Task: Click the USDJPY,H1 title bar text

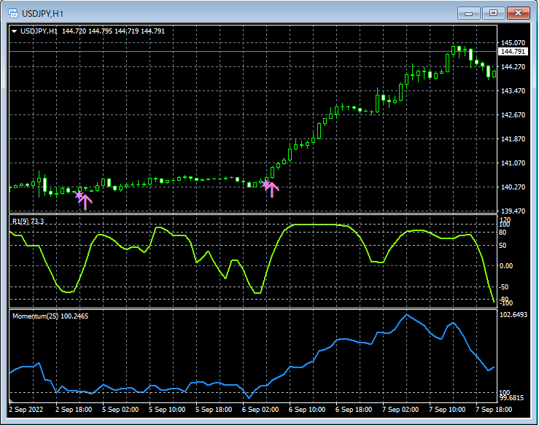Action: 42,13
